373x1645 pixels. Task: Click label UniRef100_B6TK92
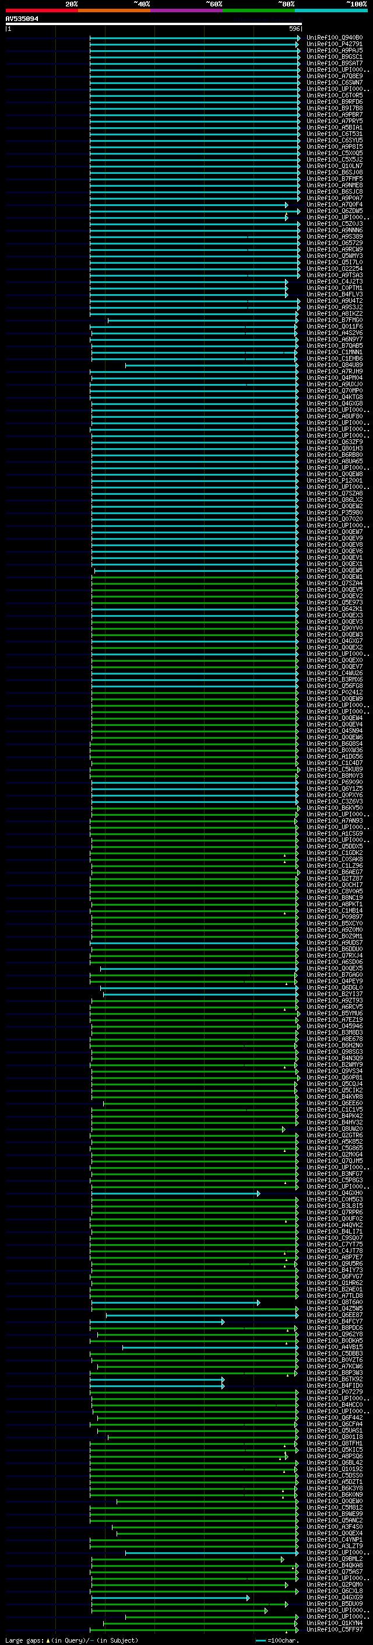pos(335,1379)
